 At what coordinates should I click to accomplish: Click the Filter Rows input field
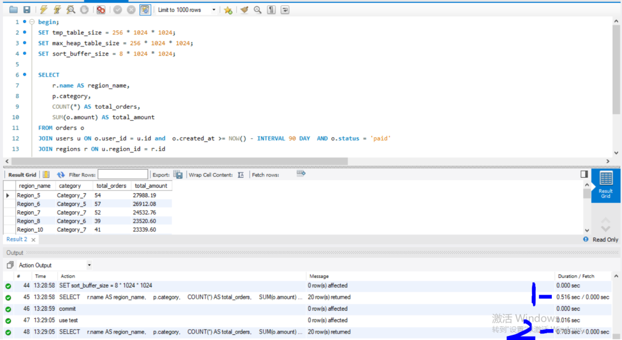coord(123,174)
